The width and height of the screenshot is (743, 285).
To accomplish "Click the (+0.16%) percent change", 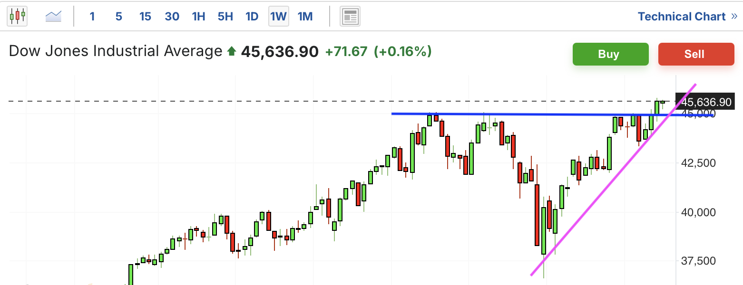I will (x=403, y=51).
